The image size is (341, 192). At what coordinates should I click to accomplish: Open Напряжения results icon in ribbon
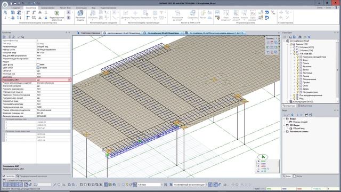(x=236, y=15)
